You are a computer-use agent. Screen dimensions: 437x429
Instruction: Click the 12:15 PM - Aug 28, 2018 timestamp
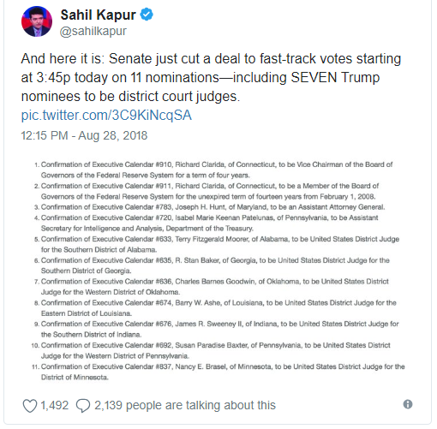coord(84,135)
